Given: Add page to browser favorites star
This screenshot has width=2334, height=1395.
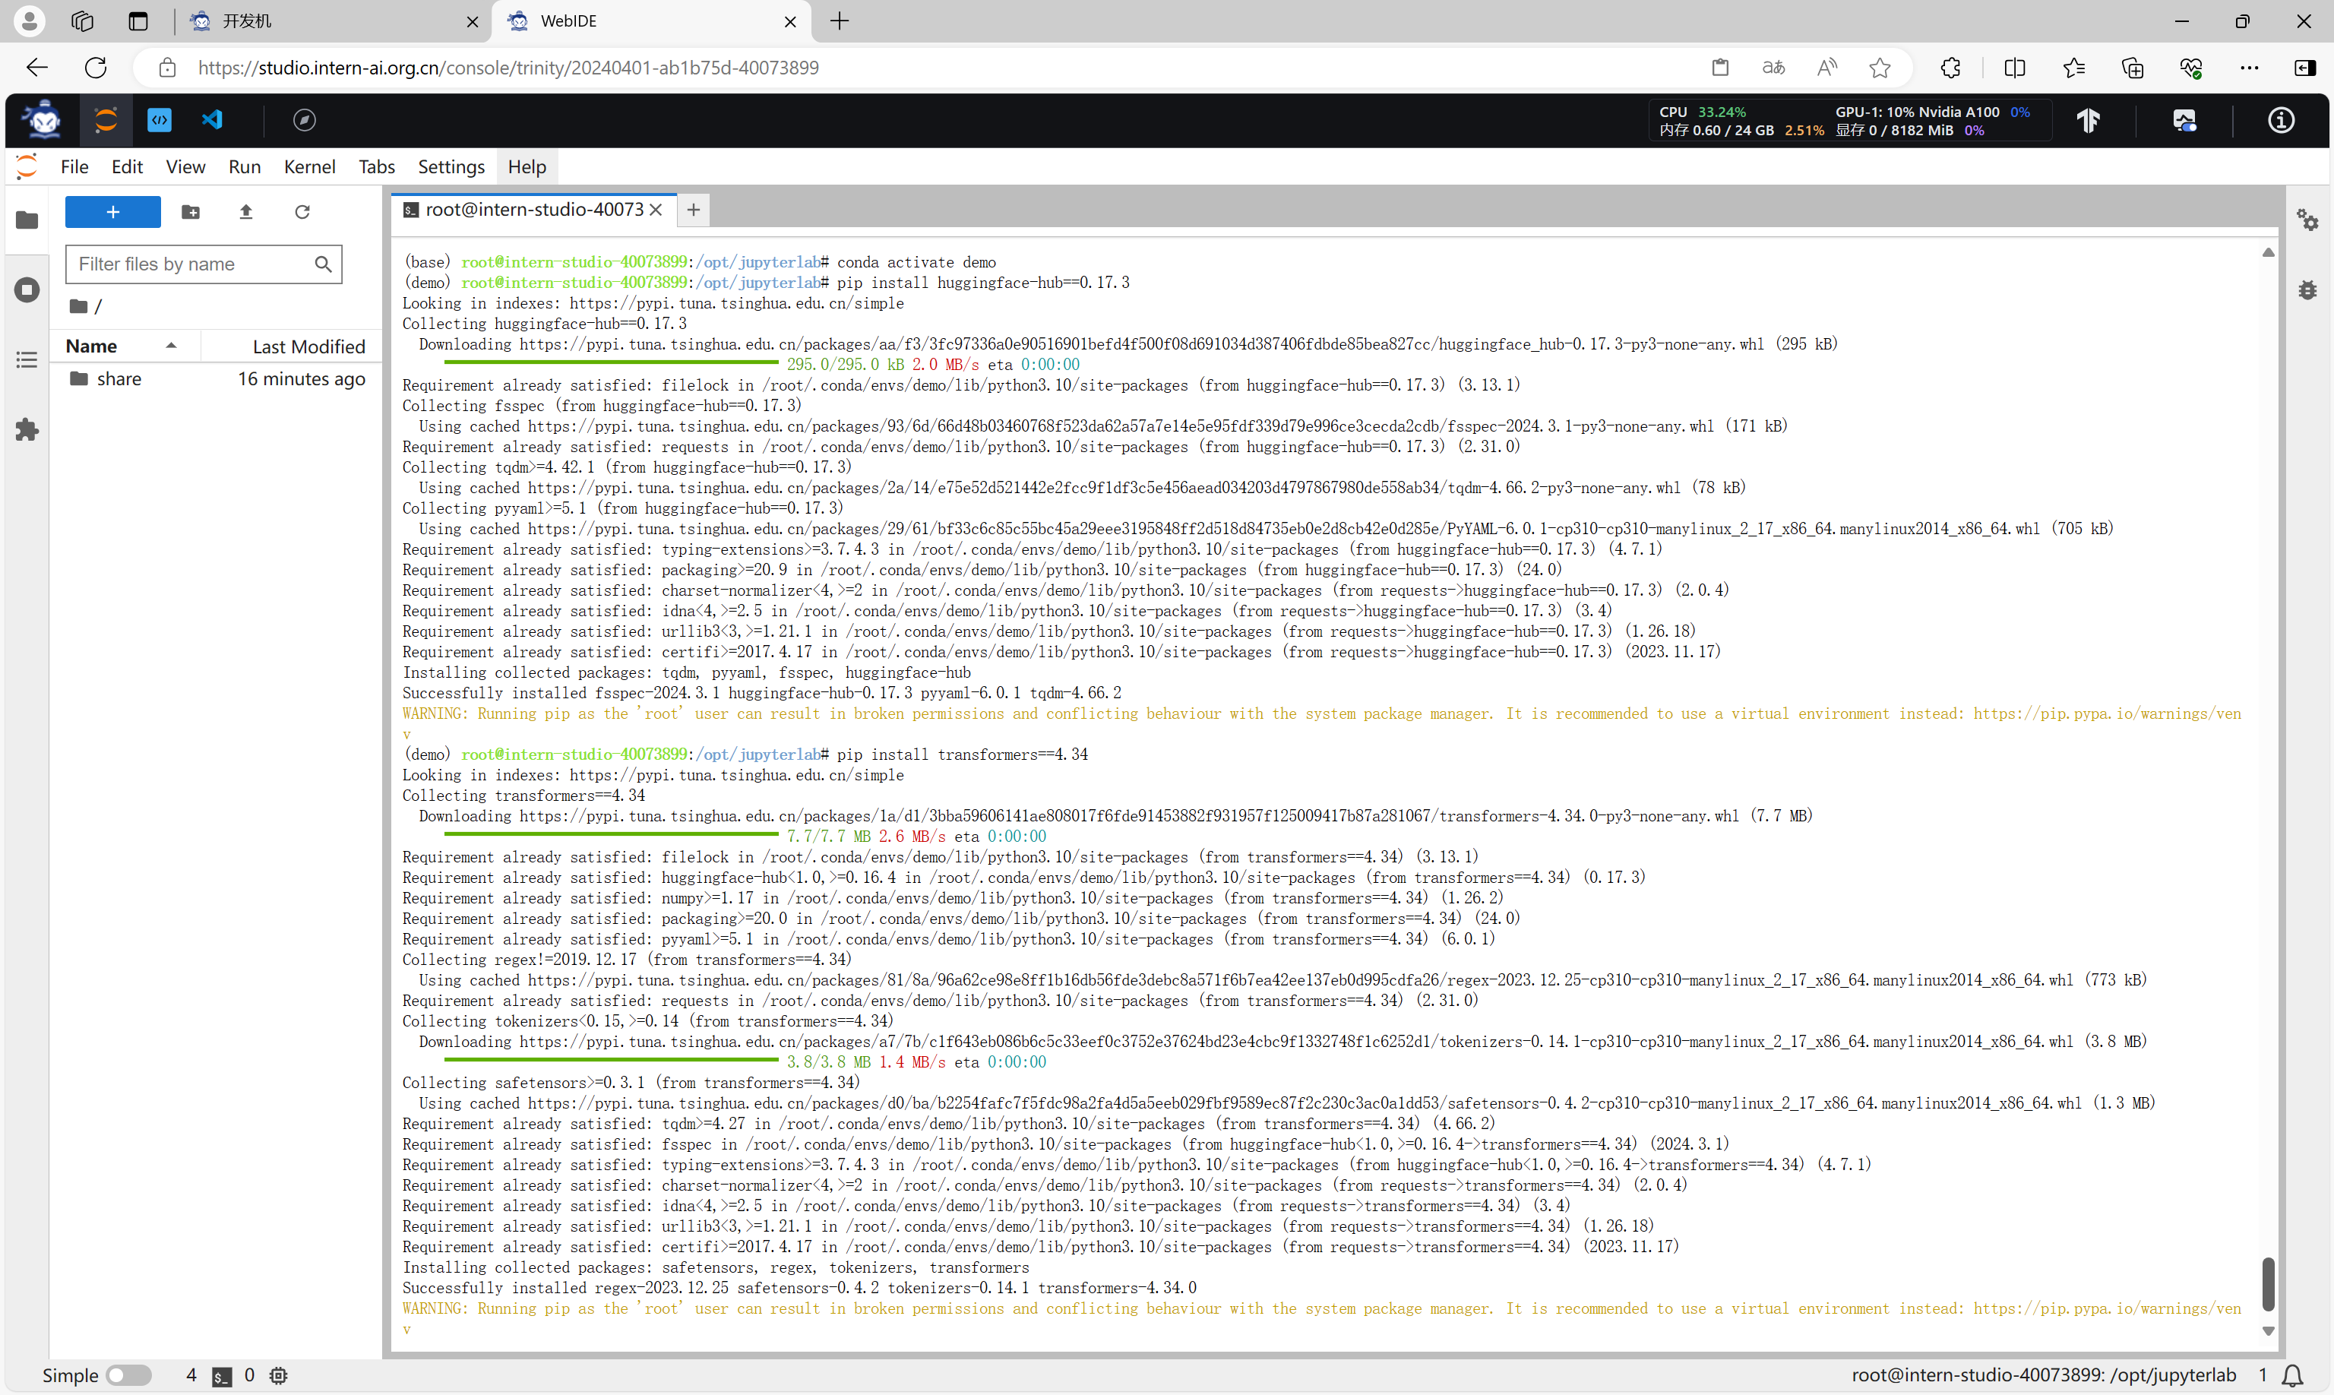Looking at the screenshot, I should tap(1880, 68).
